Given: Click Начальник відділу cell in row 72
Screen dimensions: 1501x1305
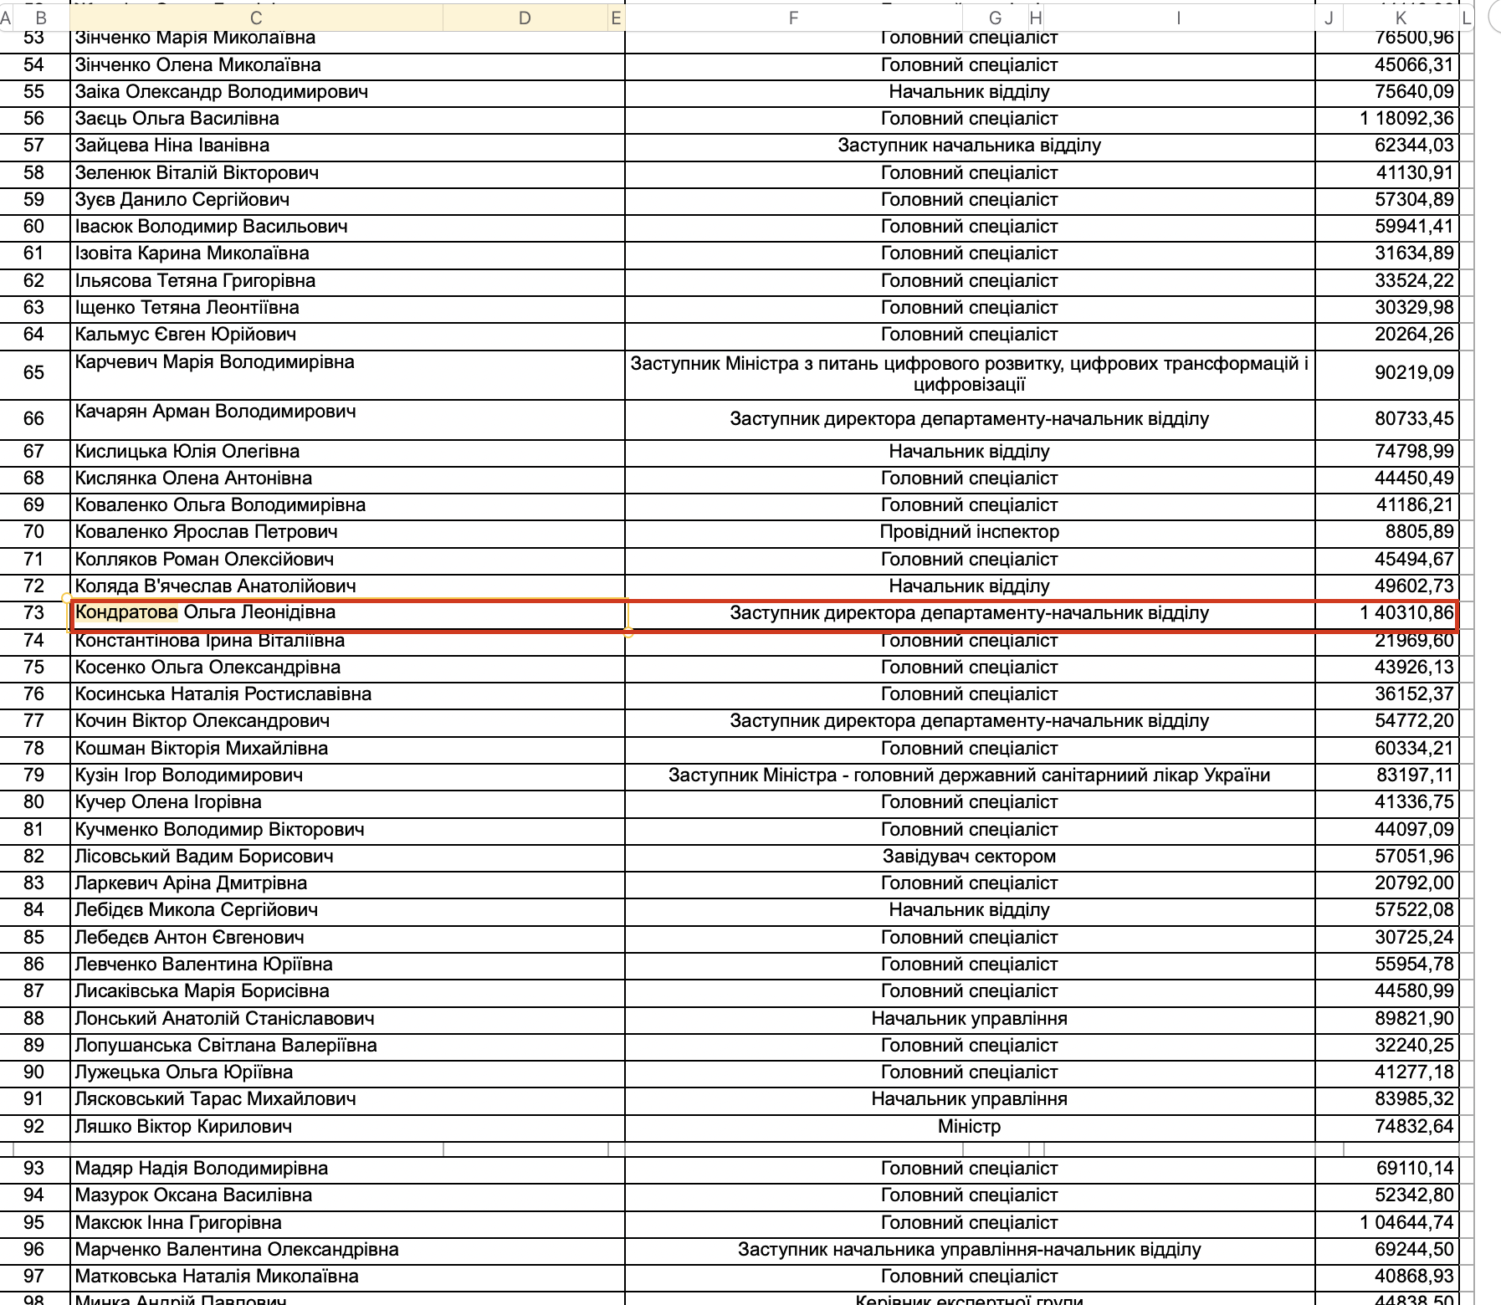Looking at the screenshot, I should point(970,586).
